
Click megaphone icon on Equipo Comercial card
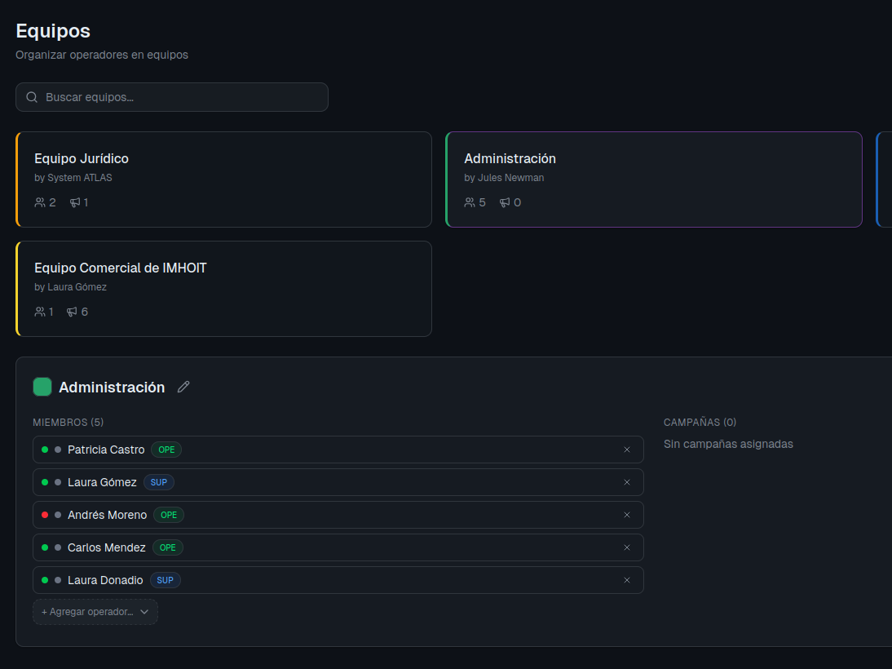point(72,312)
